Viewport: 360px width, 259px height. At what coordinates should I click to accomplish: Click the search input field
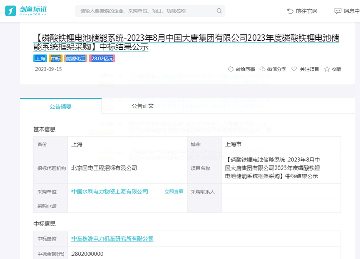144,11
